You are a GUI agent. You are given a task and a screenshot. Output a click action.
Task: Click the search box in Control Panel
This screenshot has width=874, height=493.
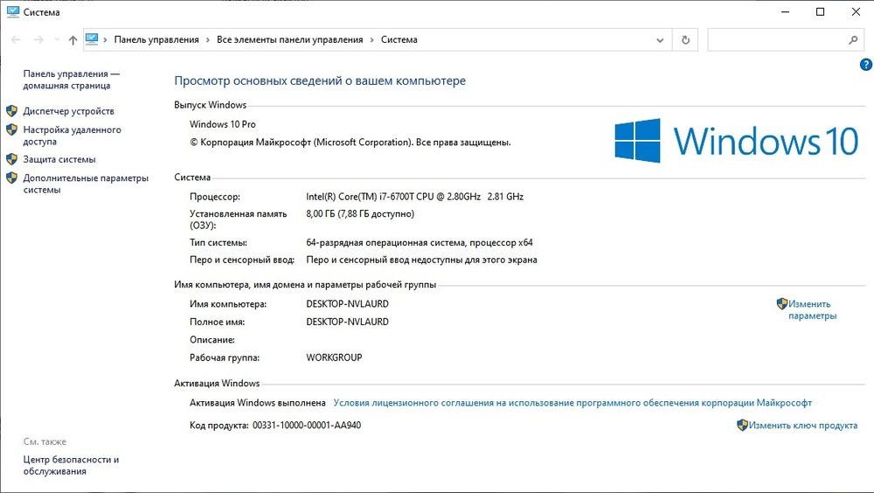pos(786,40)
